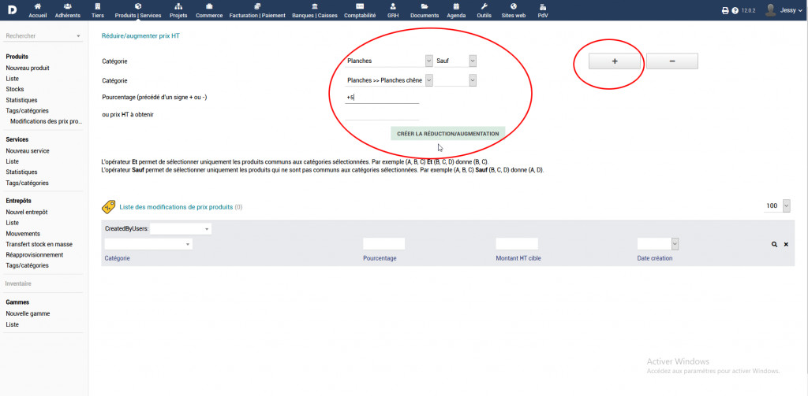Viewport: 808px width, 396px height.
Task: Open the Accueil home icon
Action: tap(38, 6)
